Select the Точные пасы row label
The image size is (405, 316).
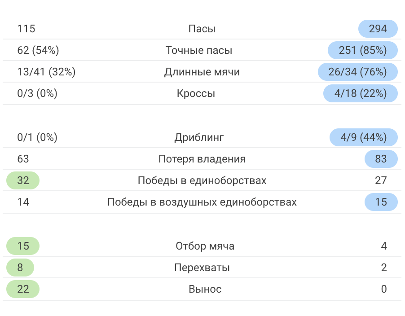199,50
